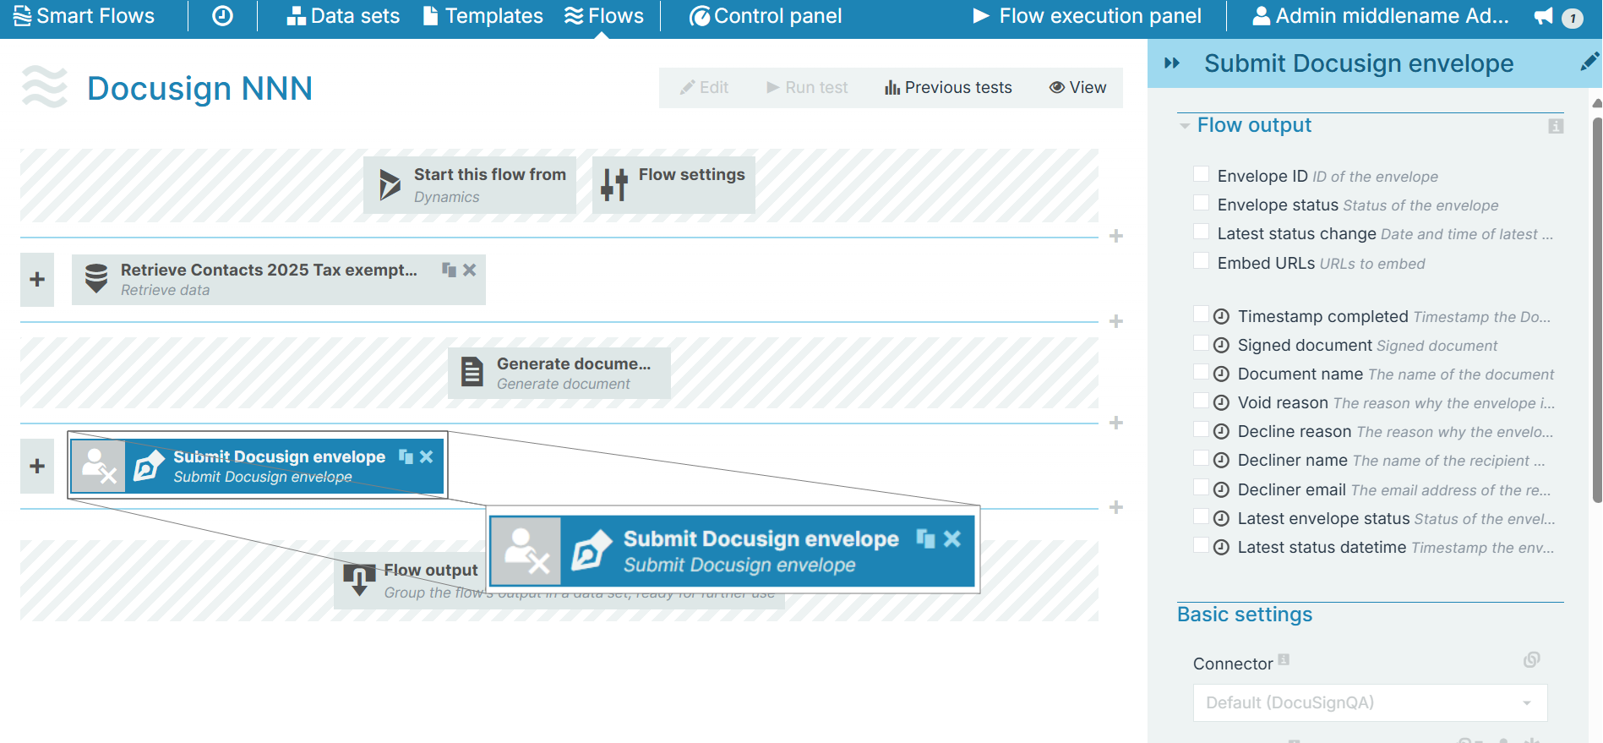Open the Templates menu
1603x743 pixels.
[x=483, y=16]
